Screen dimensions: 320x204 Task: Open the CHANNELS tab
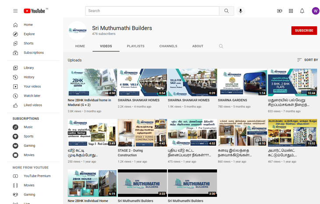pos(168,46)
